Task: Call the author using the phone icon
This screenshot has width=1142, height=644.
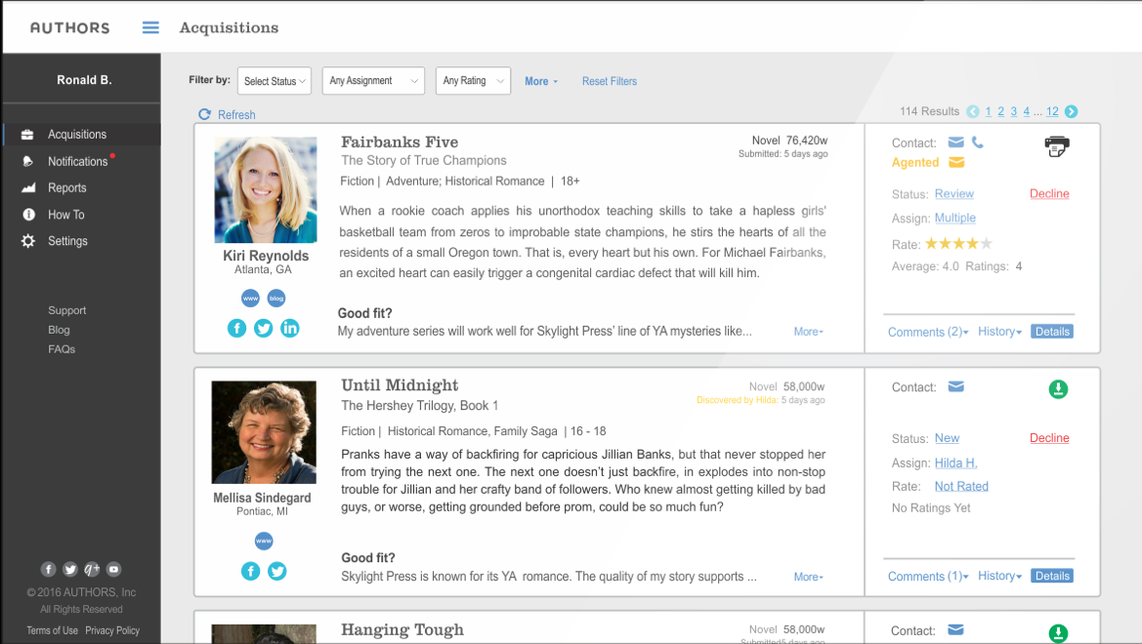Action: 977,141
